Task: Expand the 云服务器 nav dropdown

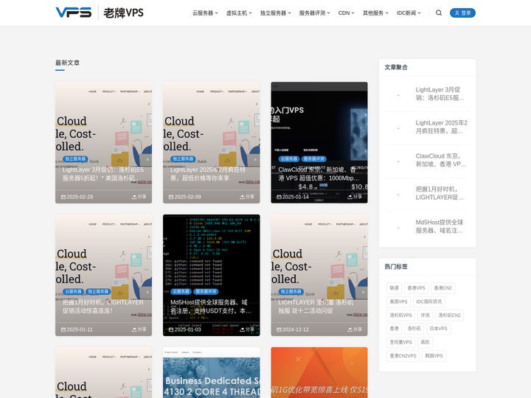Action: pyautogui.click(x=205, y=13)
